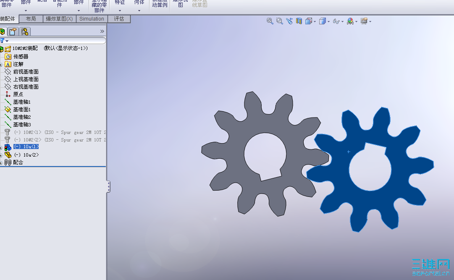This screenshot has width=454, height=280.
Task: Click the 传感器 folder icon
Action: (x=8, y=57)
